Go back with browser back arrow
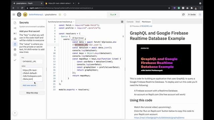The height and width of the screenshot is (120, 214). [13, 8]
